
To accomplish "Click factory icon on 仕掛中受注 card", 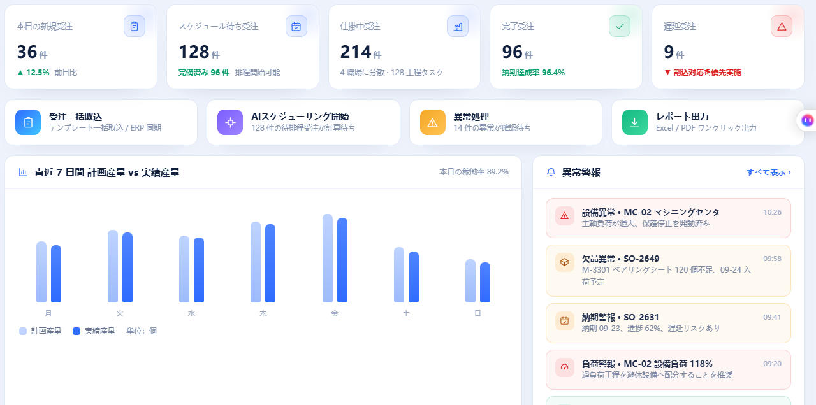I will pyautogui.click(x=458, y=26).
